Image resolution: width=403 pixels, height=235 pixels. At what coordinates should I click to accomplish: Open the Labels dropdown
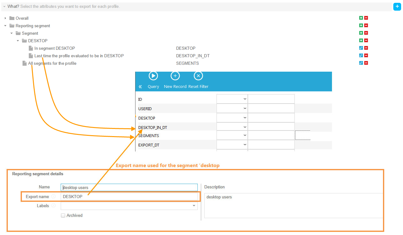tap(194, 206)
